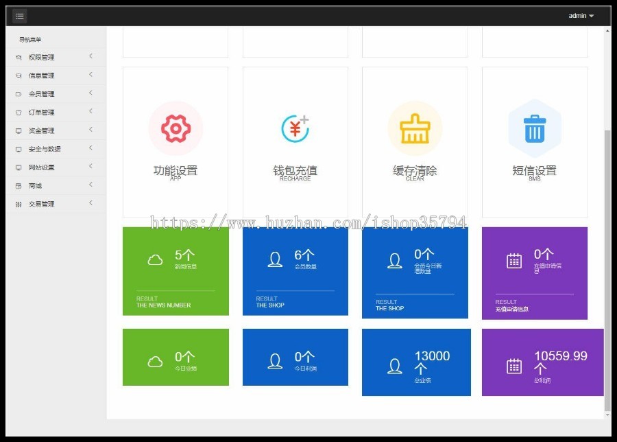The image size is (617, 442).
Task: Click the 交易管理 sidebar icon
Action: [19, 204]
